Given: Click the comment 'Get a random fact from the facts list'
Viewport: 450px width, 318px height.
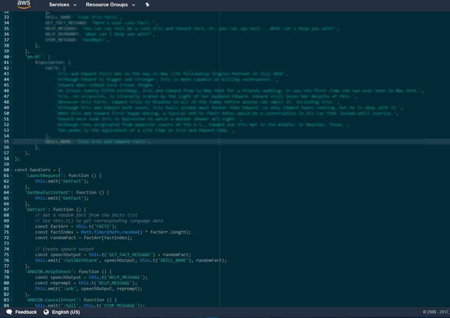Looking at the screenshot, I should tap(86, 215).
